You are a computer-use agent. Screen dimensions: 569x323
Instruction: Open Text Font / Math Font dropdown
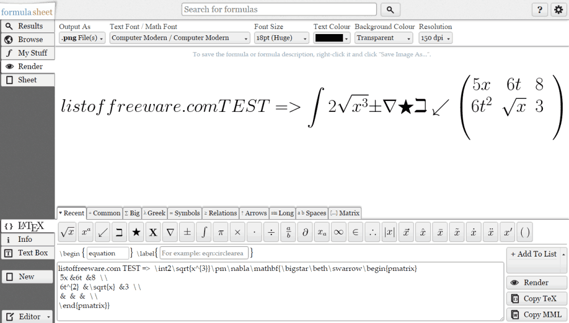[x=180, y=38]
